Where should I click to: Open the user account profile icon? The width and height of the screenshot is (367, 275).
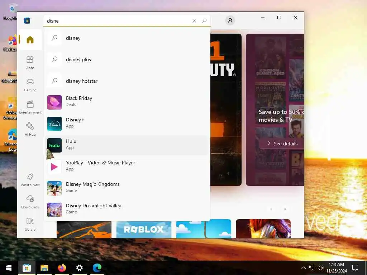coord(230,20)
